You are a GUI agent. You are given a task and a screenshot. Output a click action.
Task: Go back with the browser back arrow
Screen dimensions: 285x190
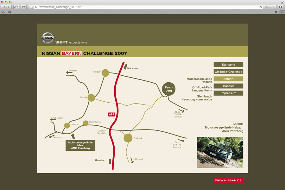[x=4, y=7]
